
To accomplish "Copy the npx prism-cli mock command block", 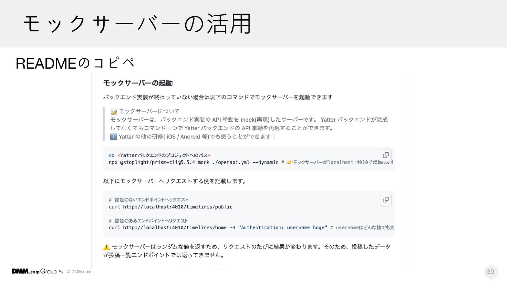I will point(386,155).
